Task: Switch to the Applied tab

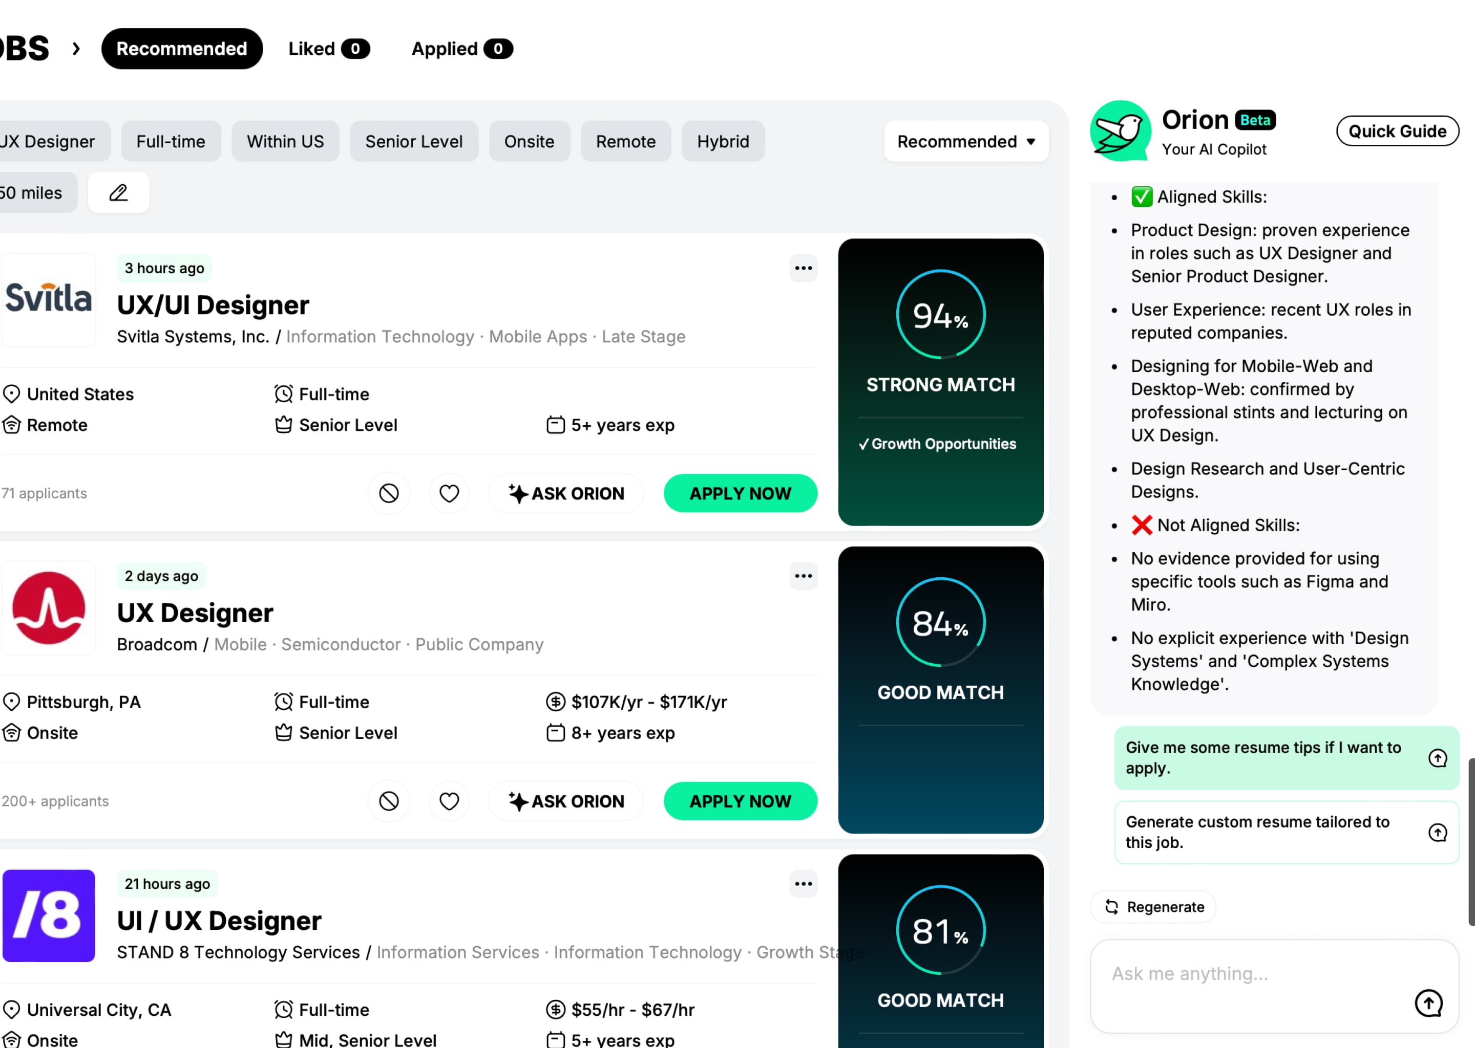Action: click(x=462, y=49)
